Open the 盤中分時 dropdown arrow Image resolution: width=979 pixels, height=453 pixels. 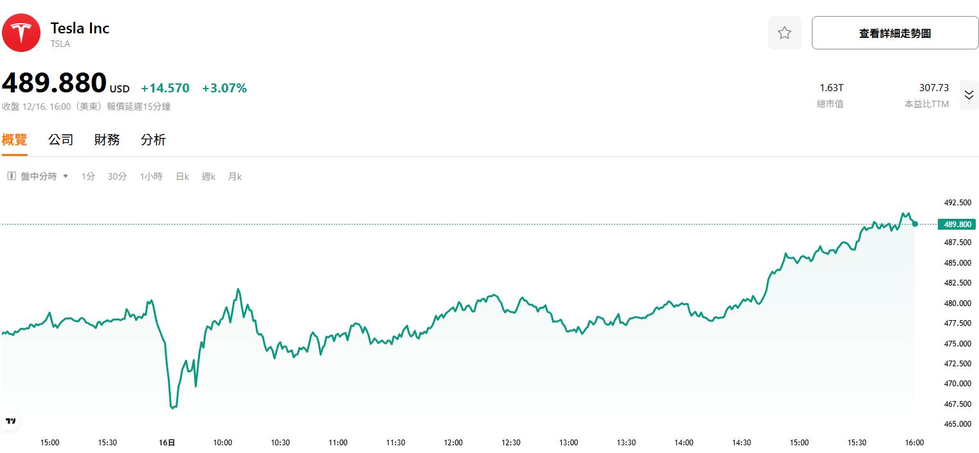(66, 176)
